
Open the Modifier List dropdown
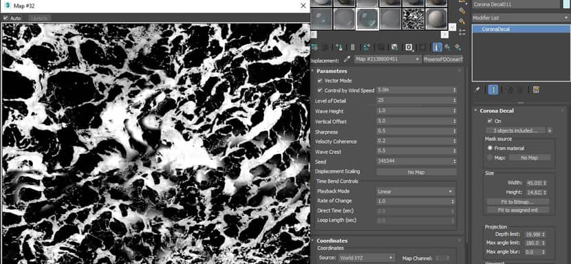click(x=521, y=17)
